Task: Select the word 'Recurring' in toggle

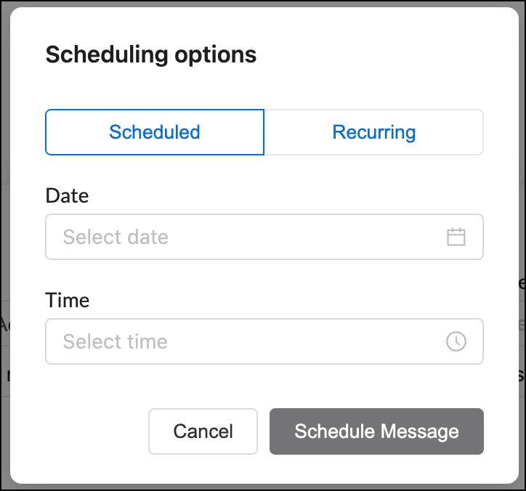Action: (x=373, y=133)
